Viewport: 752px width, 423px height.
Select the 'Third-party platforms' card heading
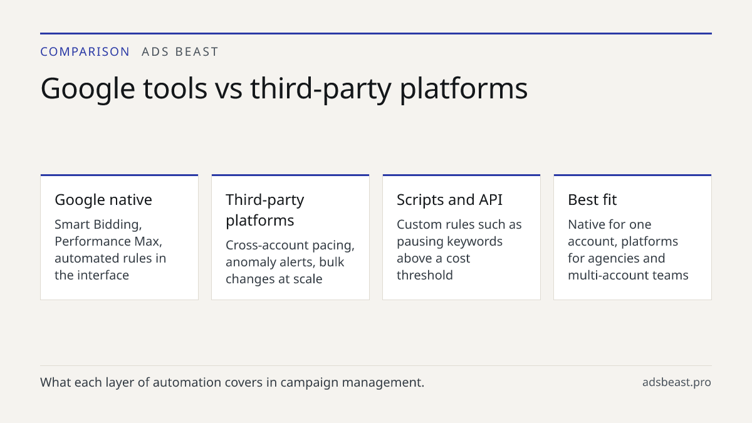coord(265,210)
